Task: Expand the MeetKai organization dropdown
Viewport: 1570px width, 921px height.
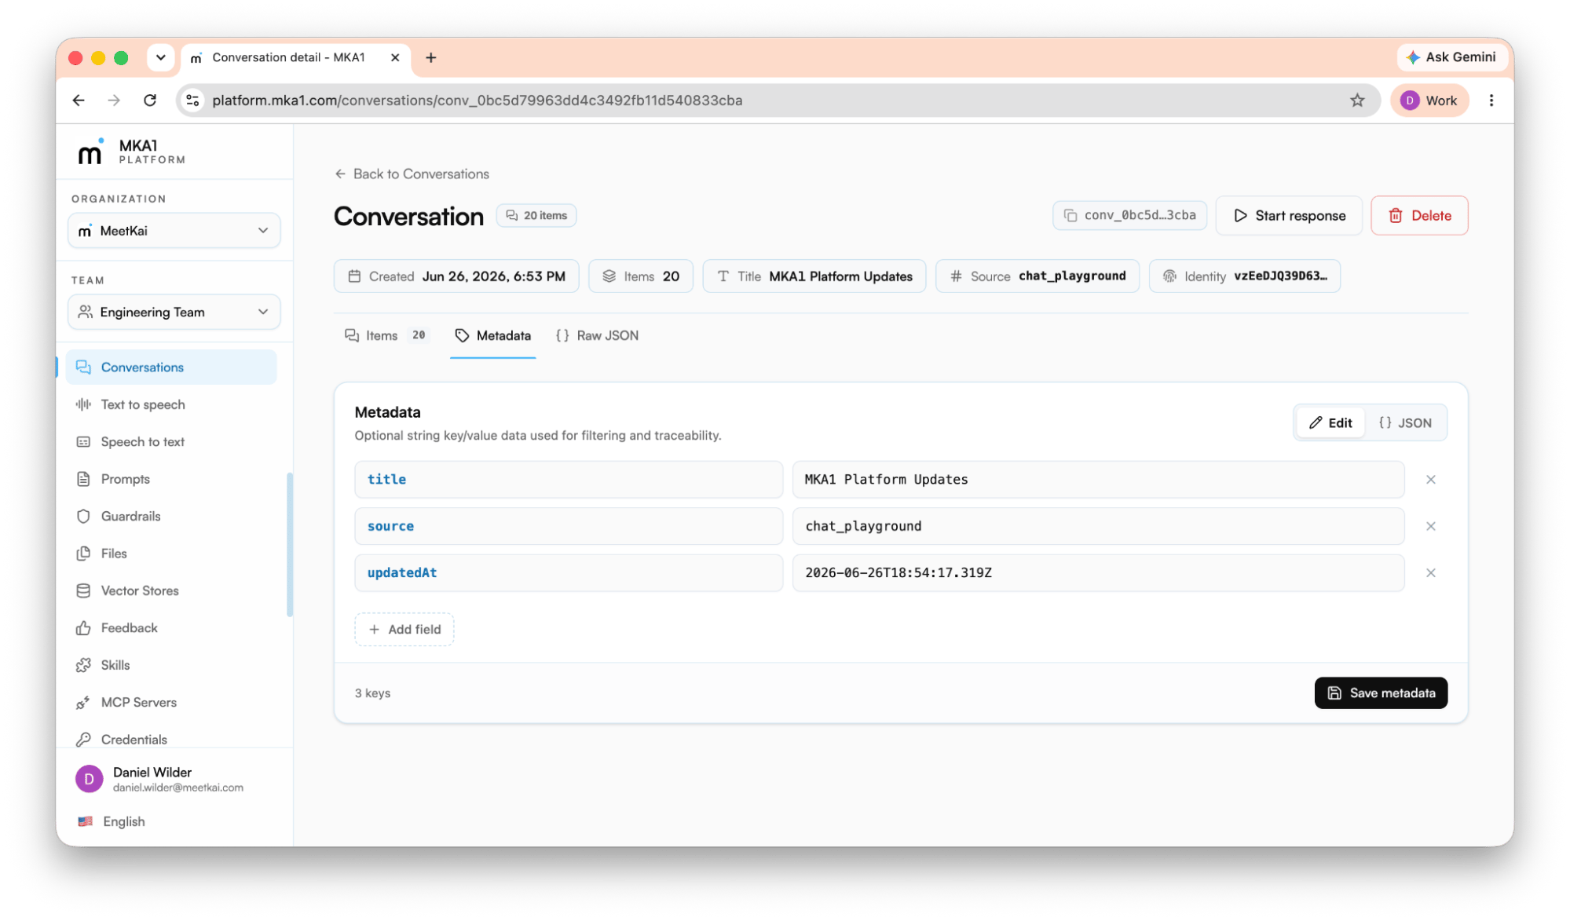Action: coord(174,231)
